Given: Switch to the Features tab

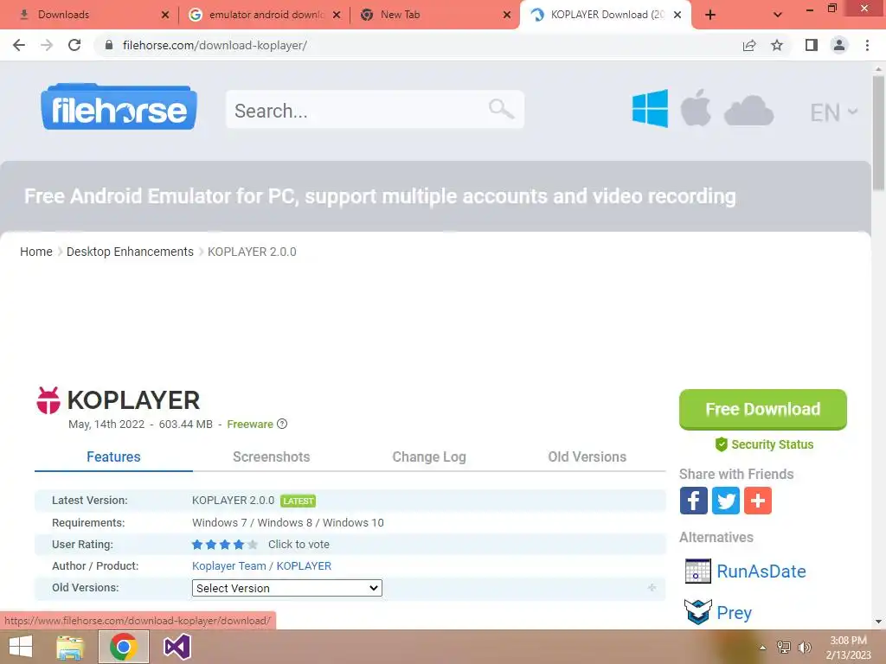Looking at the screenshot, I should pos(113,456).
